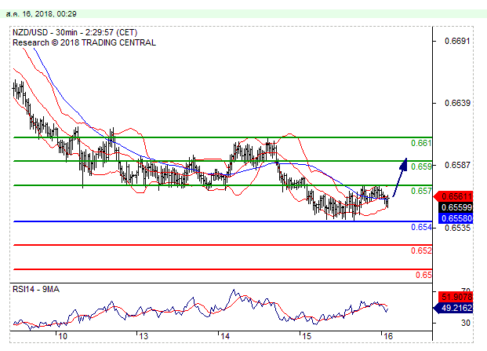Viewport: 487px width, 351px height.
Task: Click the 'Research © 2018 TRADING CENTRAL' line
Action: point(84,42)
